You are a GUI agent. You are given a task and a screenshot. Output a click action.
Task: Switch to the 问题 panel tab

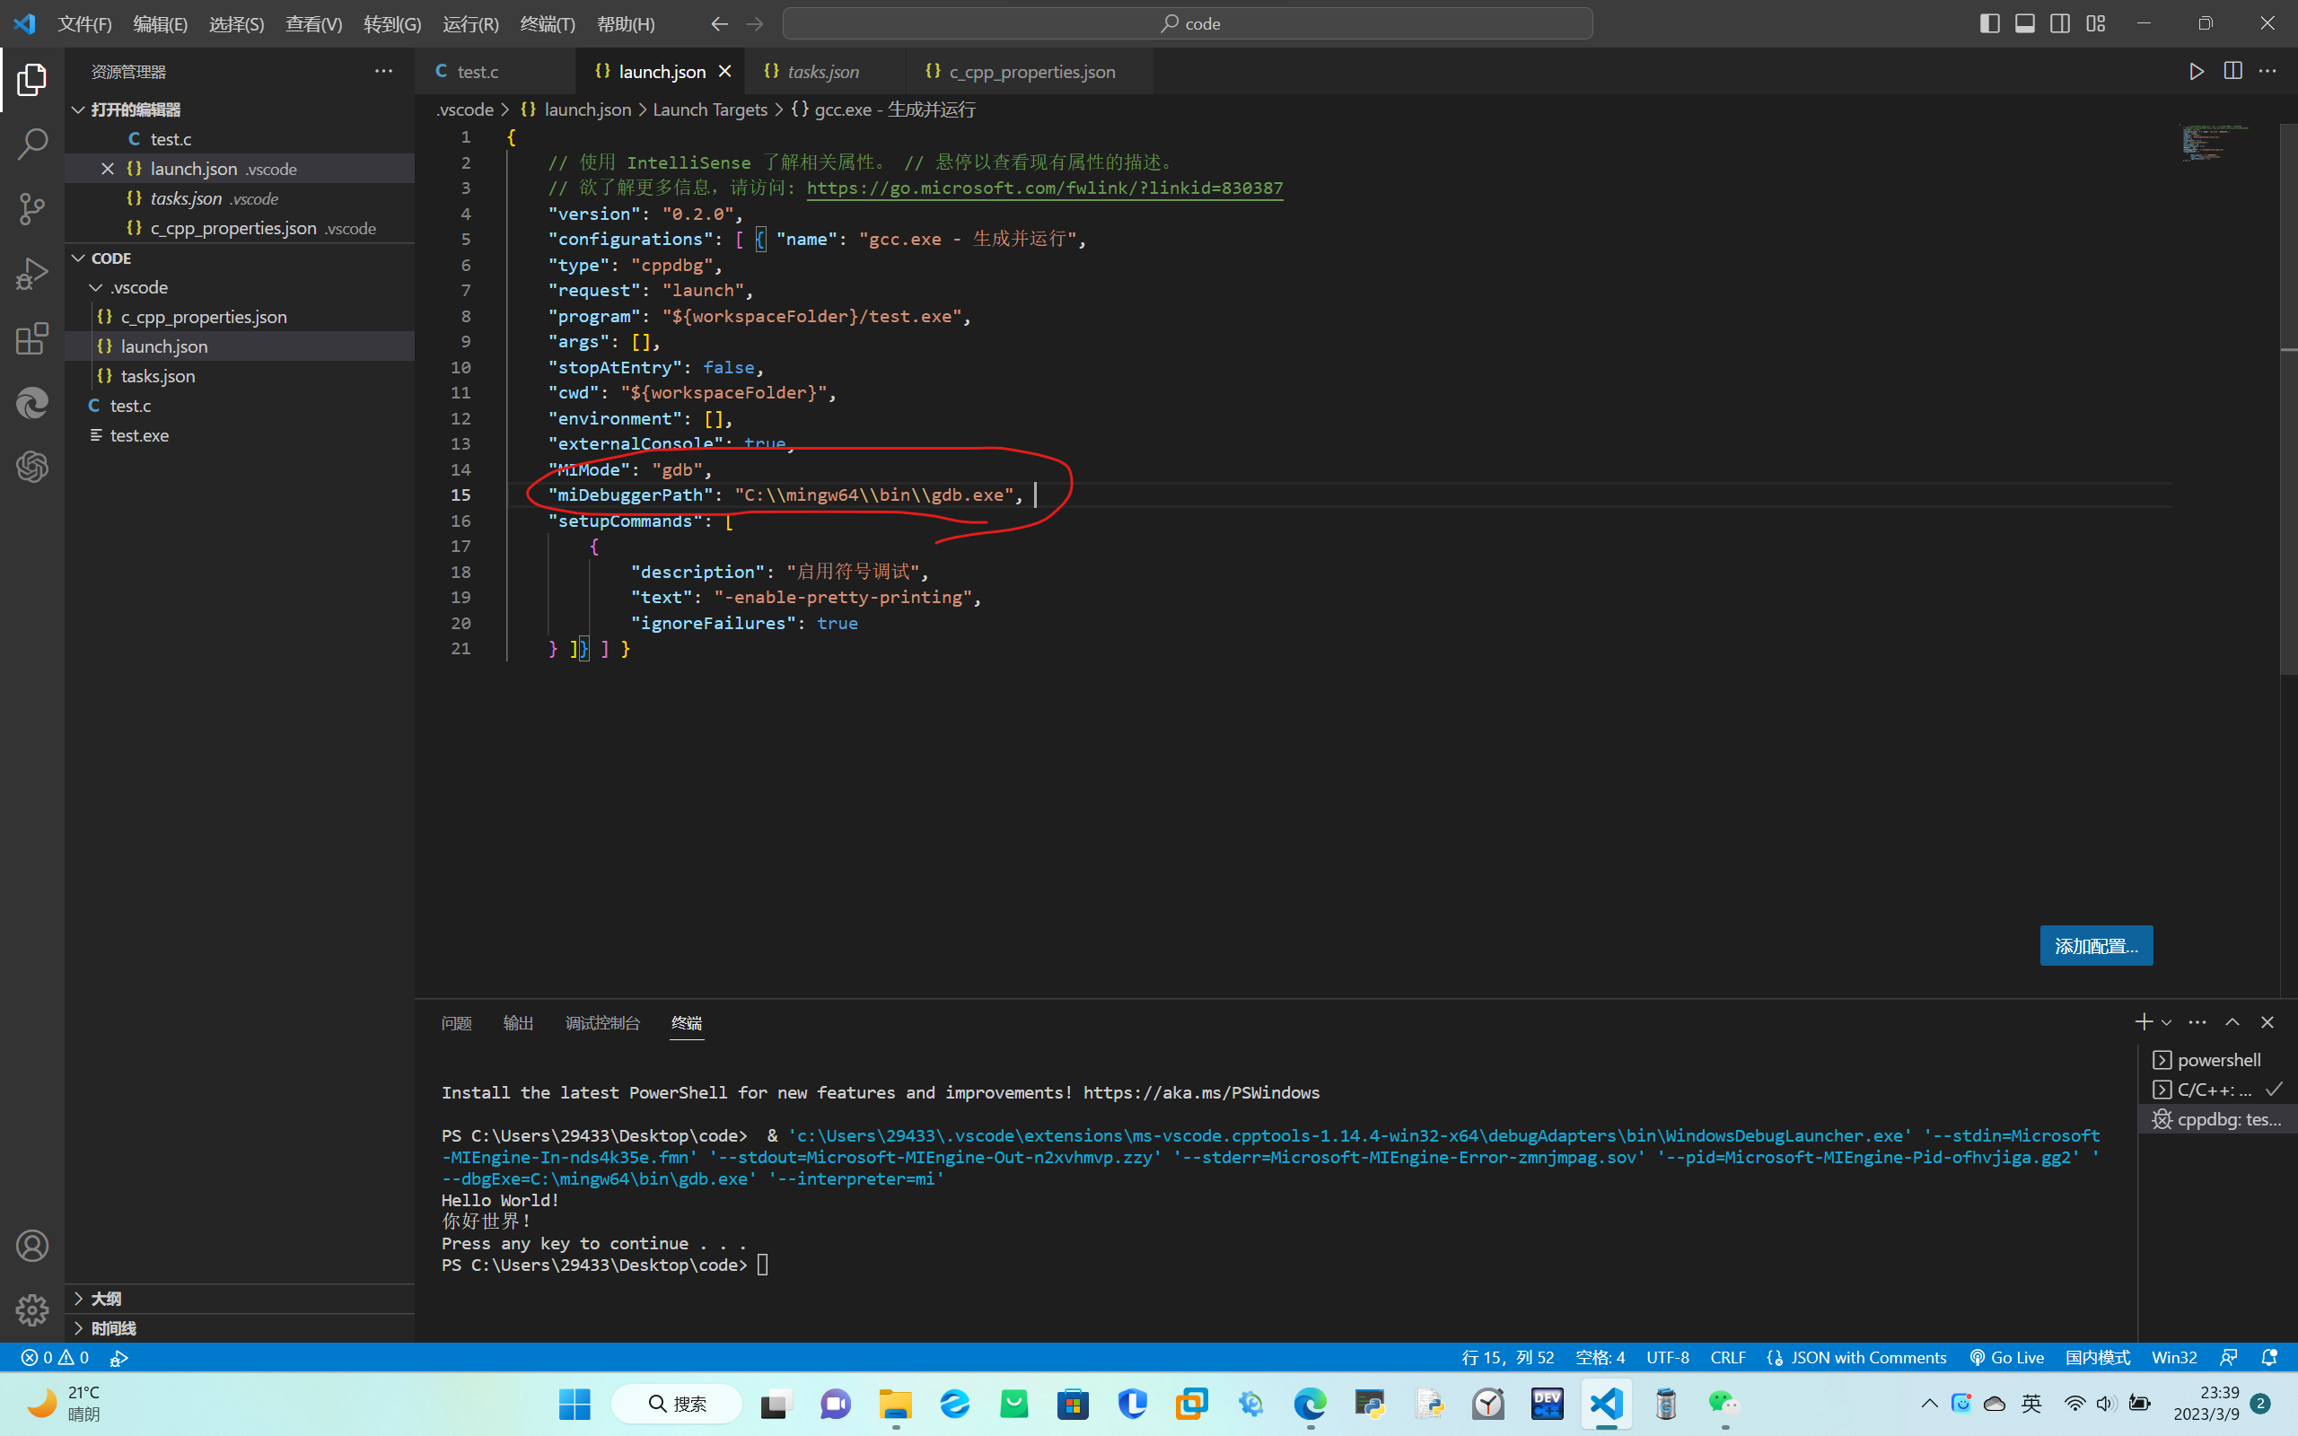point(456,1023)
